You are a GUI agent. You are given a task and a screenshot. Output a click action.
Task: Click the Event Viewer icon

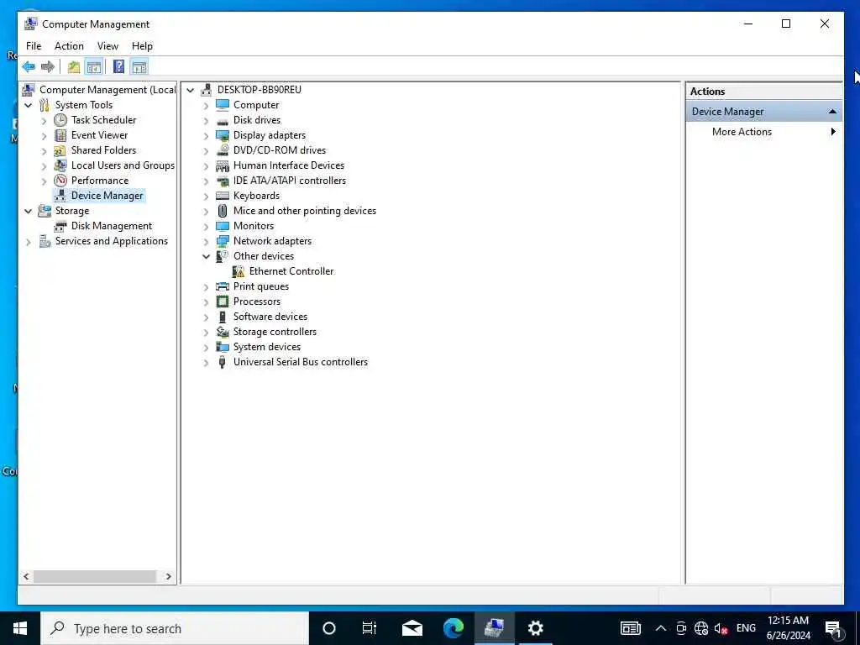[x=60, y=135]
